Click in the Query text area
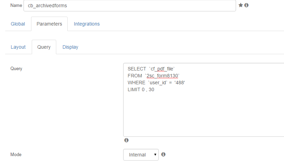 [204, 100]
